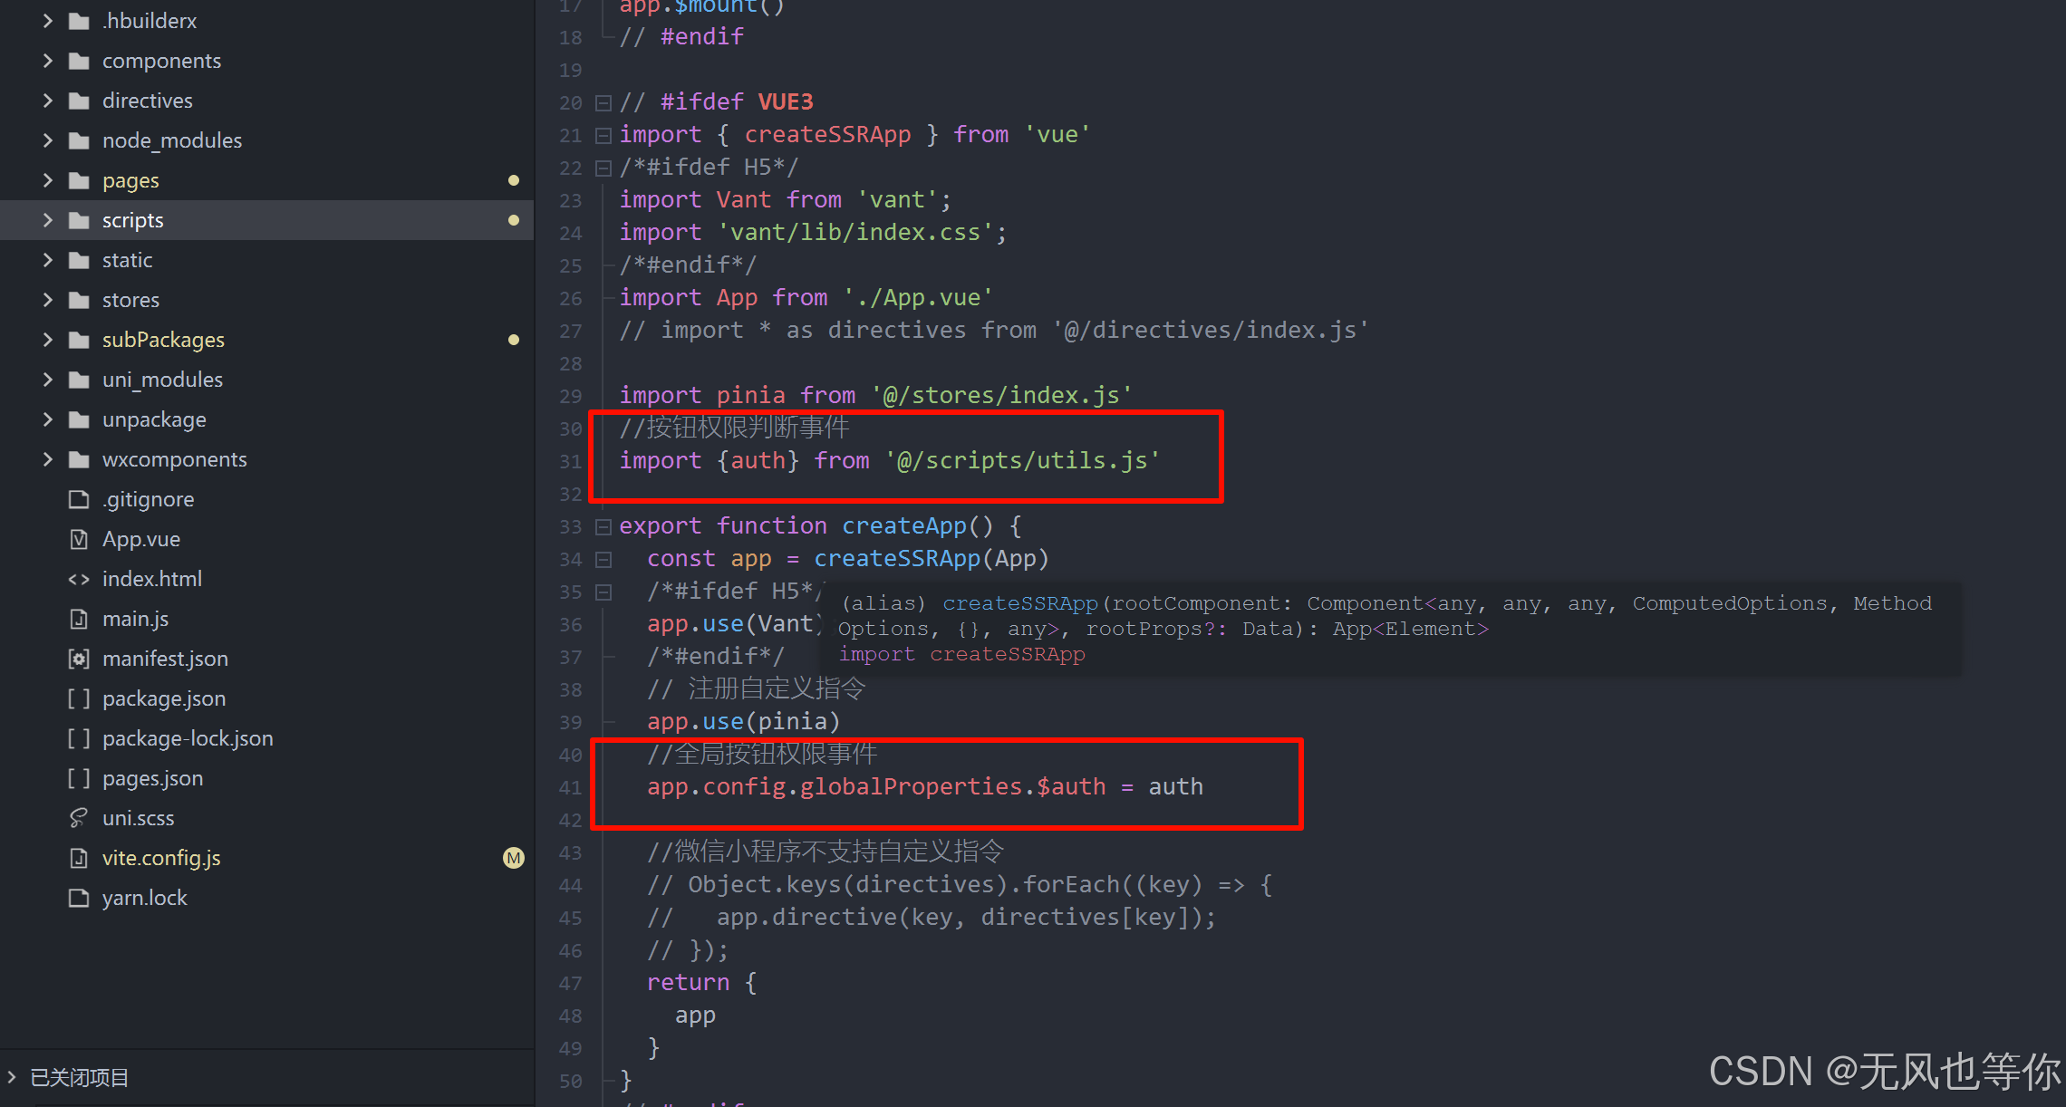Click the package-lock.json bracket icon
The height and width of the screenshot is (1107, 2066).
(79, 738)
